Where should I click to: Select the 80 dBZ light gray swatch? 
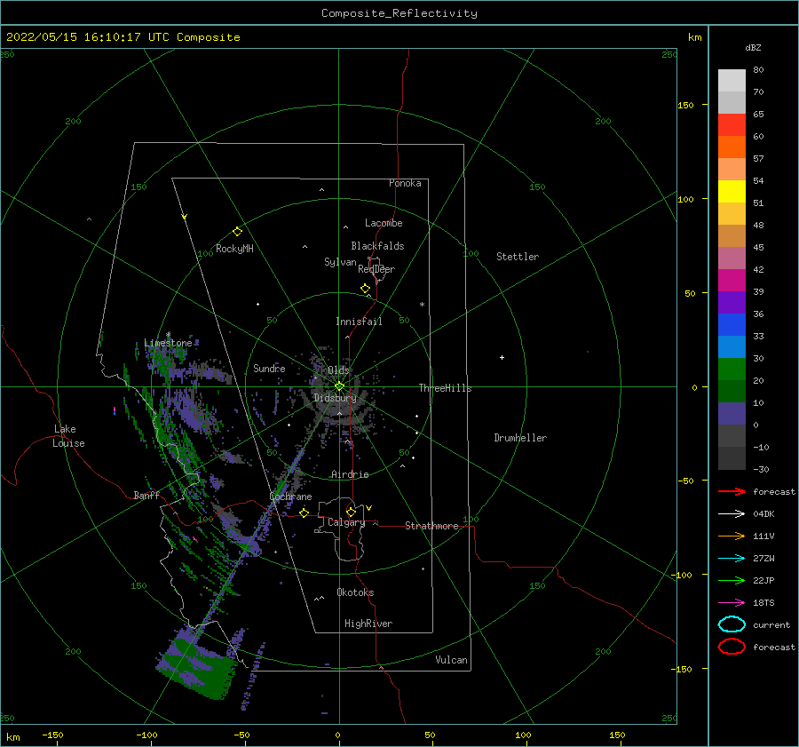coord(732,81)
